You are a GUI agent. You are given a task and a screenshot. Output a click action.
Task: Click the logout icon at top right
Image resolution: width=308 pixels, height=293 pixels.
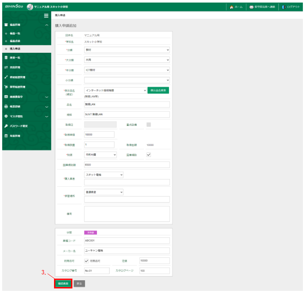click(284, 7)
